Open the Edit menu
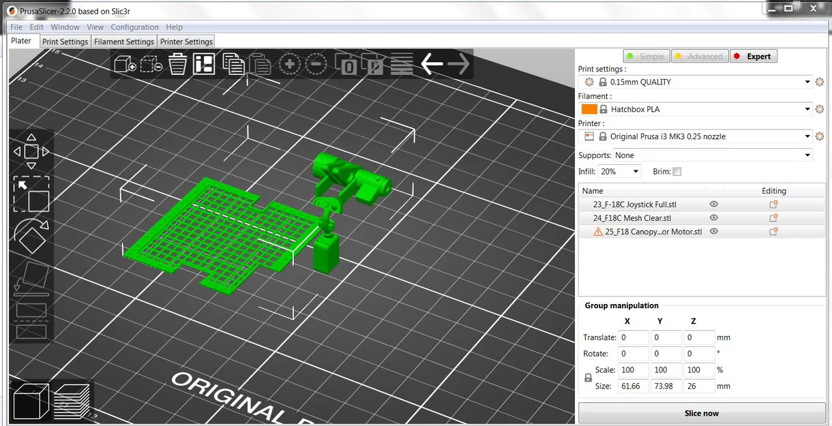Screen dimensions: 832x426 point(37,27)
